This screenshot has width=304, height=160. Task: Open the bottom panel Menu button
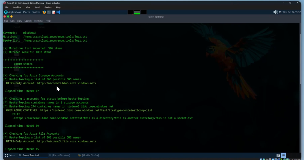10,155
